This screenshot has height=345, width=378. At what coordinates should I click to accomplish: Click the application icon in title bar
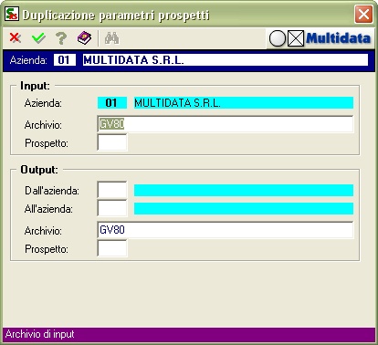click(x=12, y=14)
